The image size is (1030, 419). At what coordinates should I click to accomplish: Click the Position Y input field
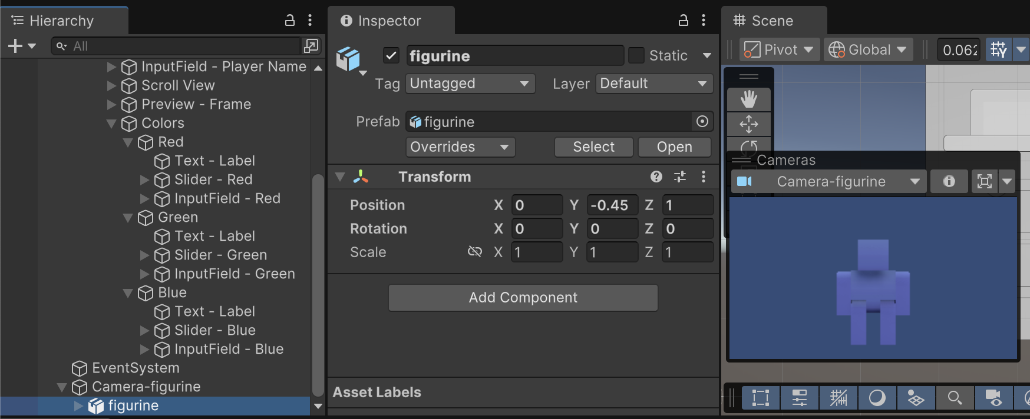click(612, 205)
